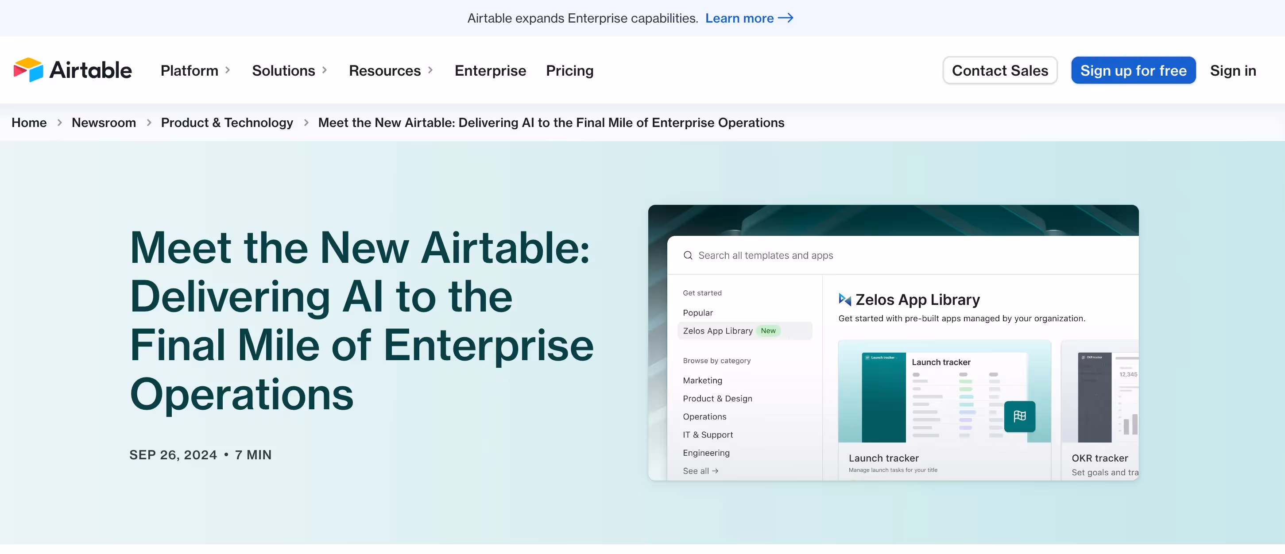Click the OKR tracker card title

(x=1099, y=458)
